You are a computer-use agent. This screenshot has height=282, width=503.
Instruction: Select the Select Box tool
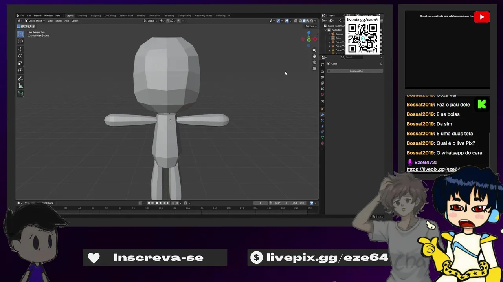click(20, 34)
